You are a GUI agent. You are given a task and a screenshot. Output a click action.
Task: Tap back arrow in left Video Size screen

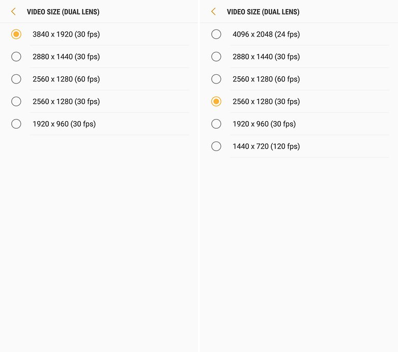pos(13,12)
